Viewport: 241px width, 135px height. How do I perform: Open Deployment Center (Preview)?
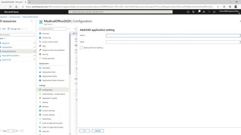pyautogui.click(x=53, y=80)
